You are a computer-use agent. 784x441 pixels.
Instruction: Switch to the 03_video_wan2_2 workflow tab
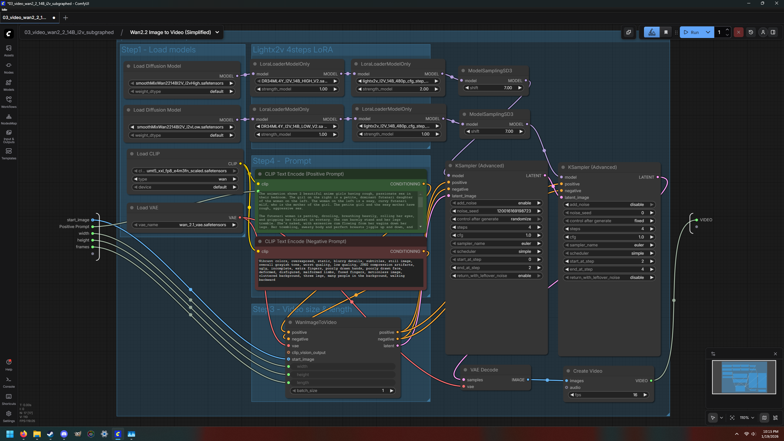[25, 17]
